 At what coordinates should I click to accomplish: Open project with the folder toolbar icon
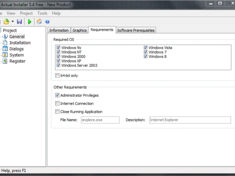click(x=6, y=22)
